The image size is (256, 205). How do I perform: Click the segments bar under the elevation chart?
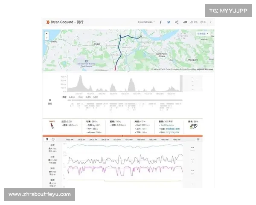(x=125, y=100)
